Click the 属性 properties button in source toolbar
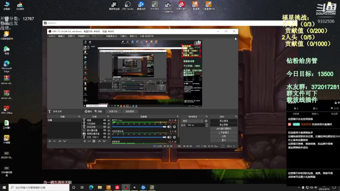This screenshot has width=340, height=191. tap(88, 111)
